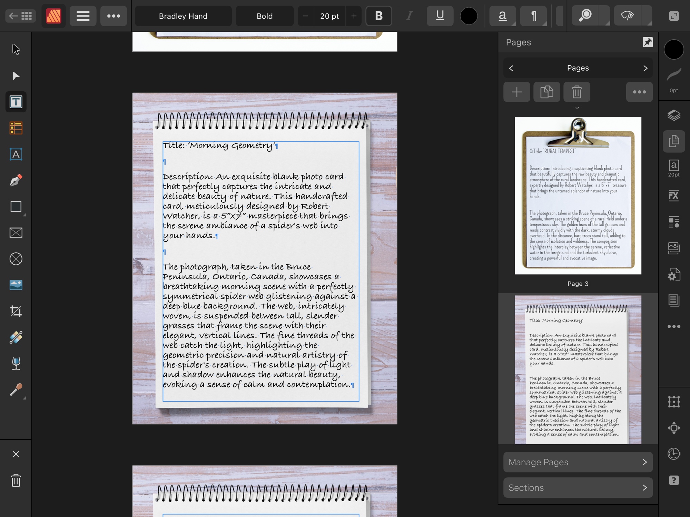Open the Color studio black circle
The image size is (690, 517).
point(674,49)
